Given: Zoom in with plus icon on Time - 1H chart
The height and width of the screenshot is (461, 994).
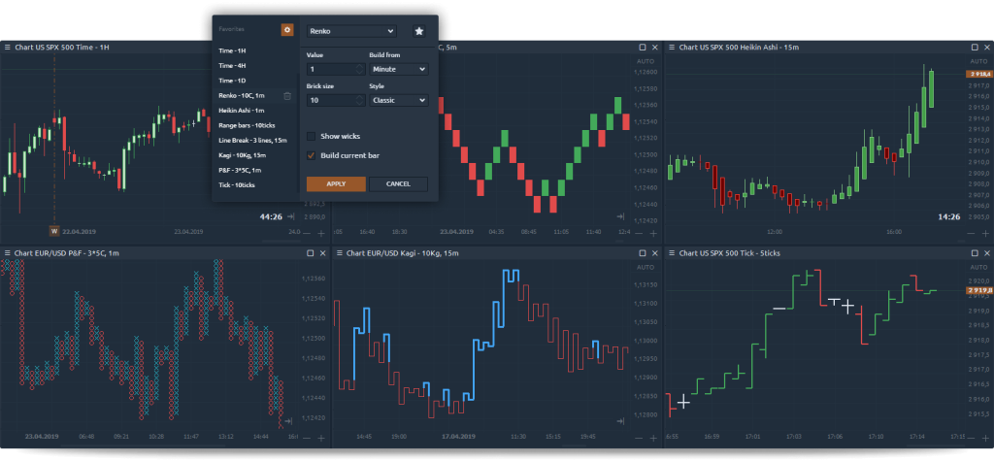Looking at the screenshot, I should (321, 233).
